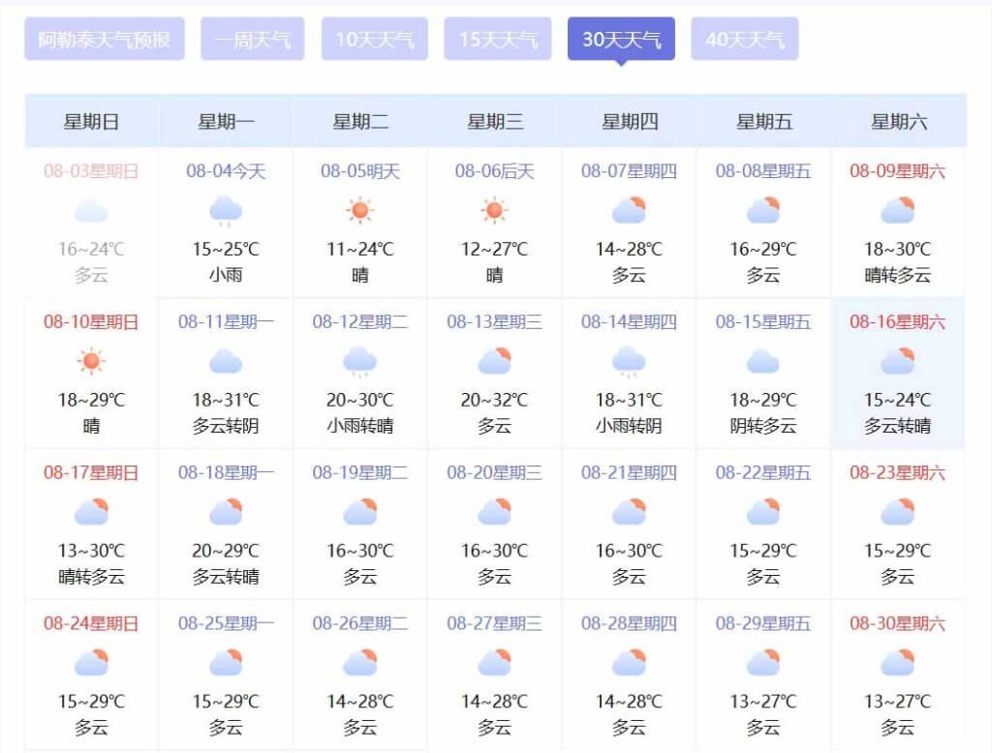Image resolution: width=992 pixels, height=753 pixels.
Task: Click the partly cloudy icon for 08-07
Action: pos(629,211)
